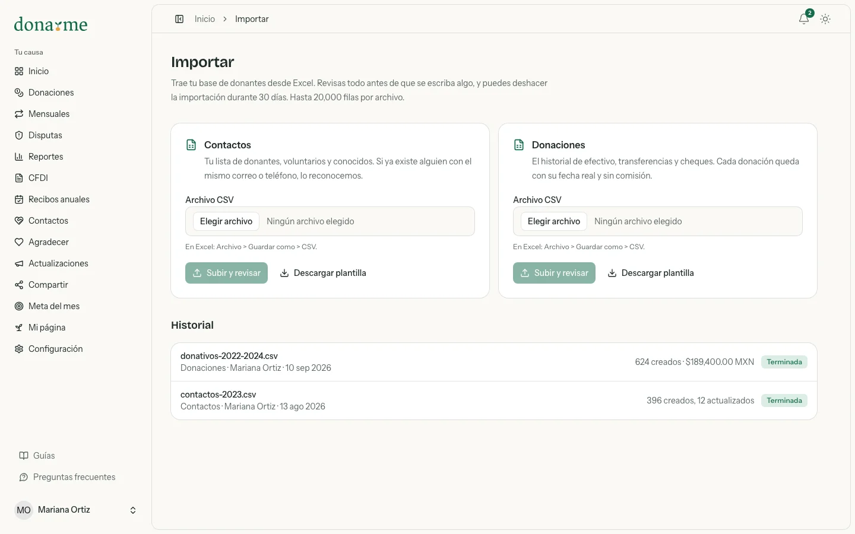Viewport: 855px width, 534px height.
Task: Click Terminada badge for donativos-2022-2024.csv
Action: 784,362
